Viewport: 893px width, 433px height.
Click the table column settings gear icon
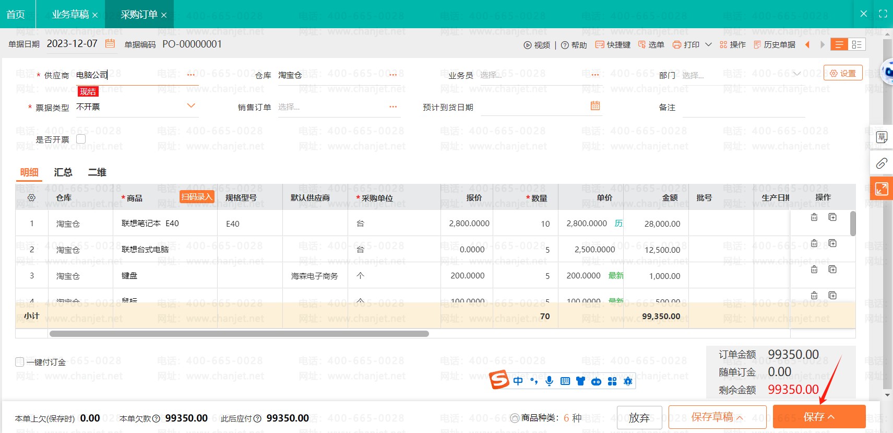pyautogui.click(x=31, y=198)
